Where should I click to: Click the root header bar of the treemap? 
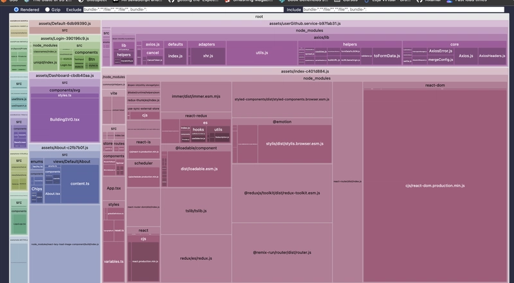pos(258,16)
